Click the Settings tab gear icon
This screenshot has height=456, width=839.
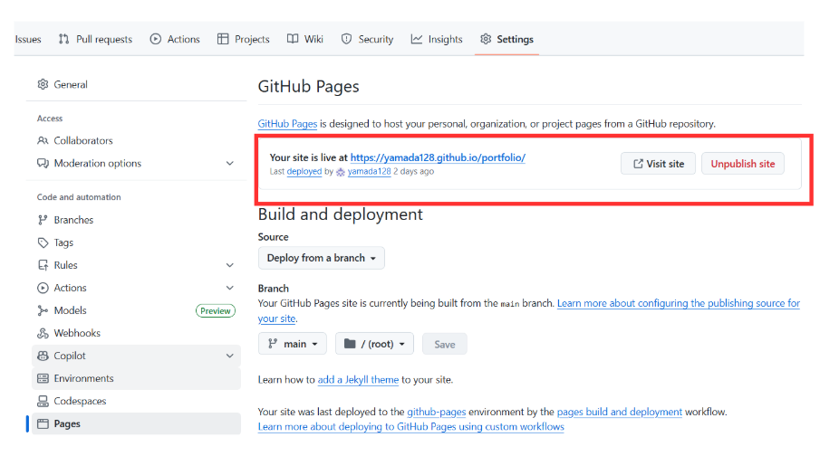[x=486, y=39]
